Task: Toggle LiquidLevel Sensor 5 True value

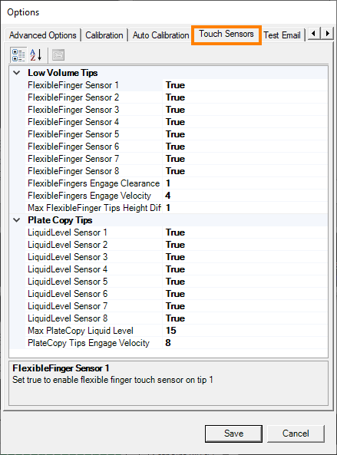Action: click(245, 282)
